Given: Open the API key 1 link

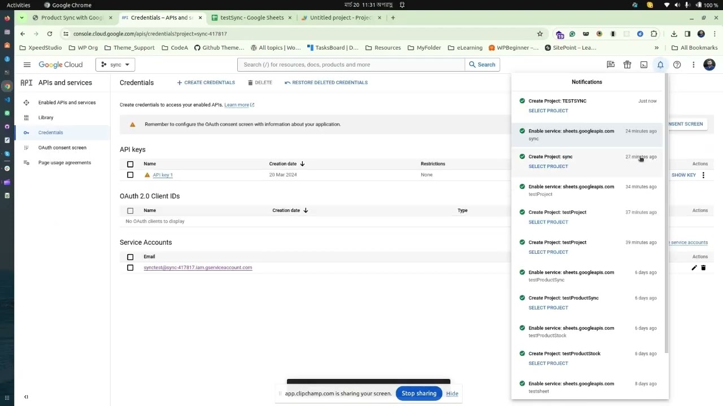Looking at the screenshot, I should 163,175.
